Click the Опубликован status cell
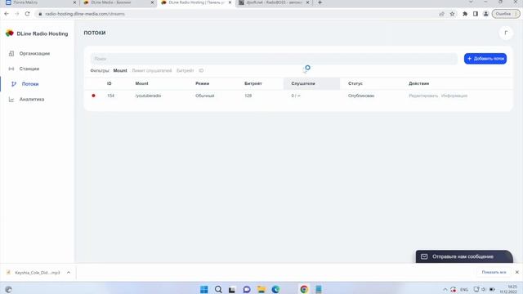This screenshot has height=294, width=523. click(x=361, y=96)
